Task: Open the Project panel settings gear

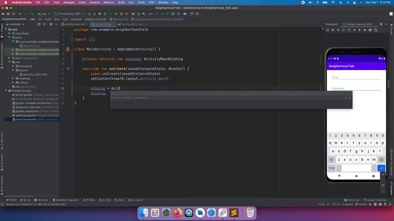Action: point(51,25)
